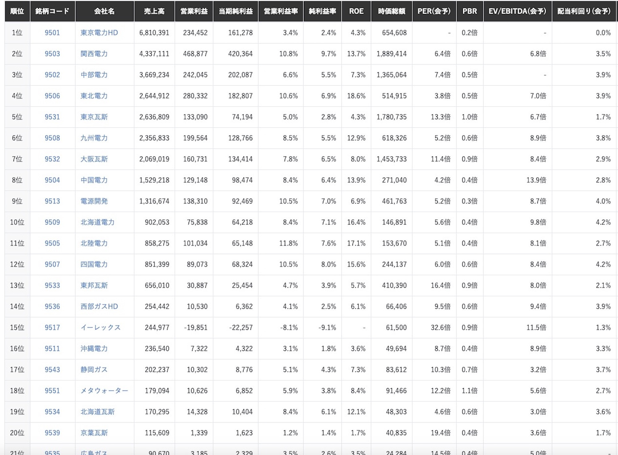Image resolution: width=618 pixels, height=455 pixels.
Task: Click the 銘柄コード column header
Action: click(53, 11)
